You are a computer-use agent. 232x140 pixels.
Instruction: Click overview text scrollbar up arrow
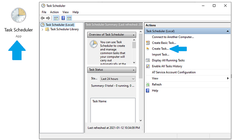[134, 40]
